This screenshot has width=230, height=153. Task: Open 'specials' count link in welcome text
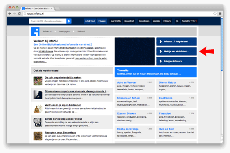tap(86, 48)
